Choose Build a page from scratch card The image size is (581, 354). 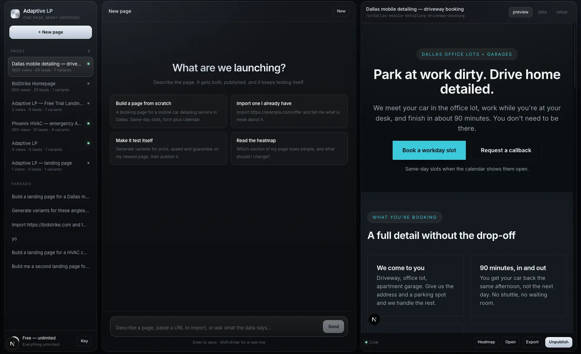[168, 111]
